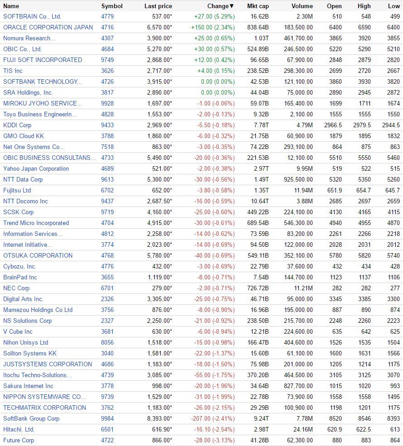Click ticker symbol 6702

(x=107, y=190)
